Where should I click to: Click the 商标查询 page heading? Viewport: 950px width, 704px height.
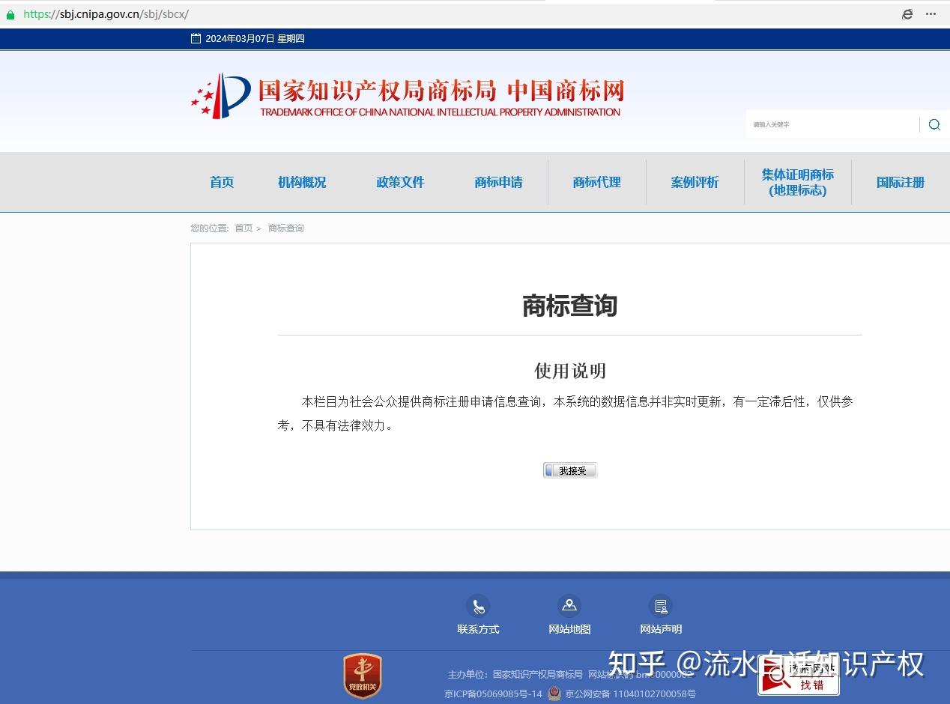tap(569, 306)
